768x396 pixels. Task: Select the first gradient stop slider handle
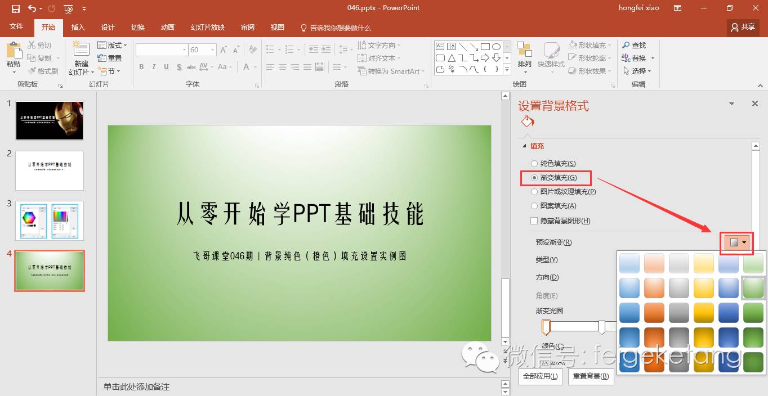pos(546,327)
